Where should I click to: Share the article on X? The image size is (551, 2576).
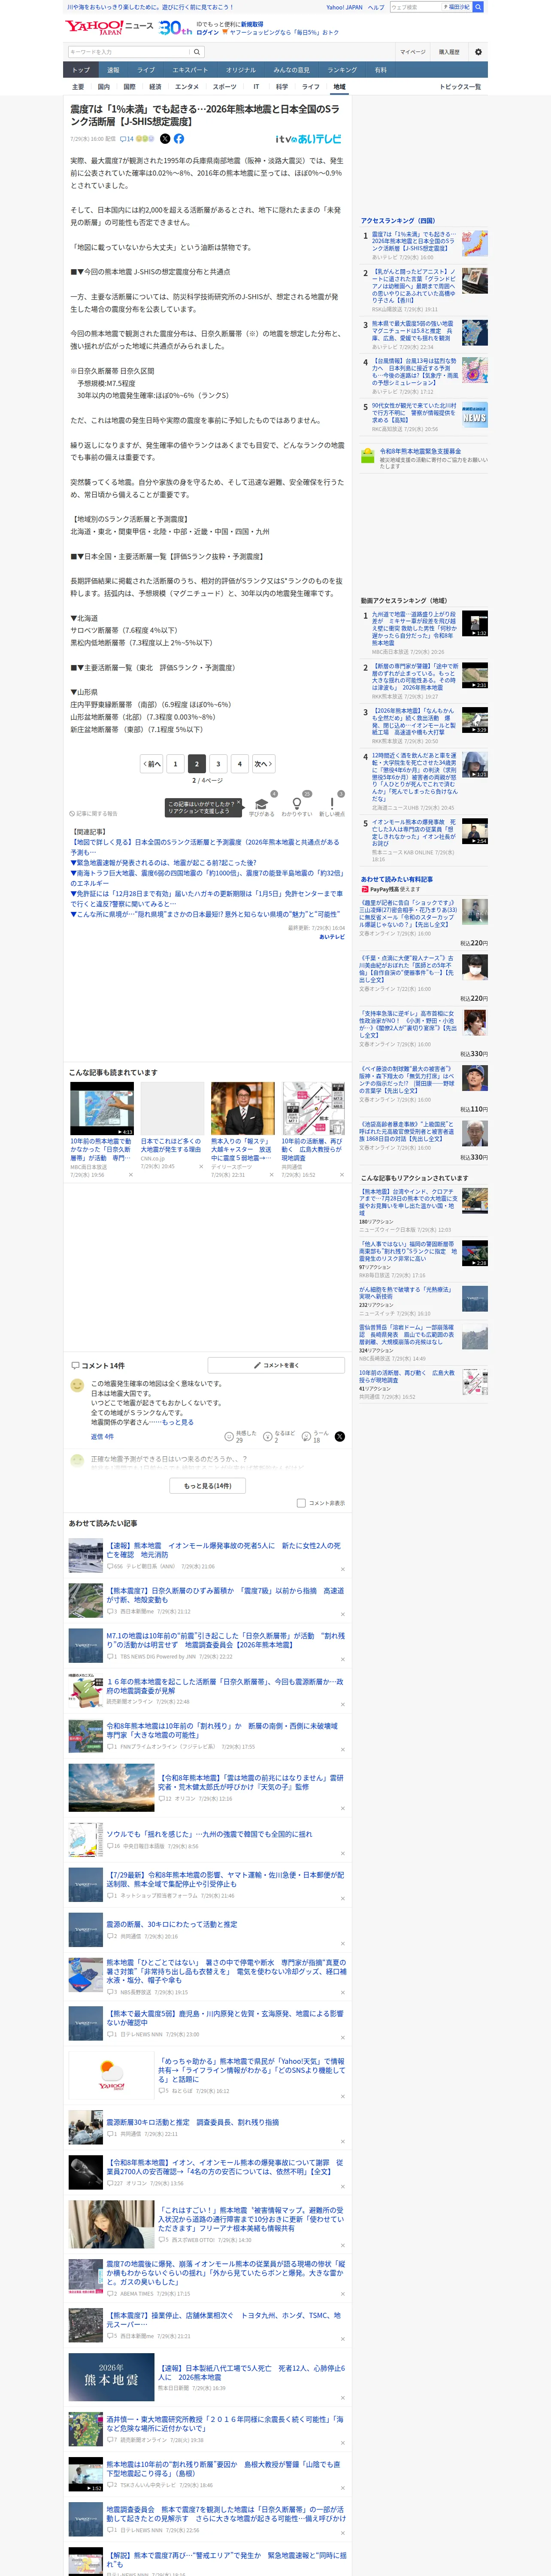pyautogui.click(x=165, y=139)
